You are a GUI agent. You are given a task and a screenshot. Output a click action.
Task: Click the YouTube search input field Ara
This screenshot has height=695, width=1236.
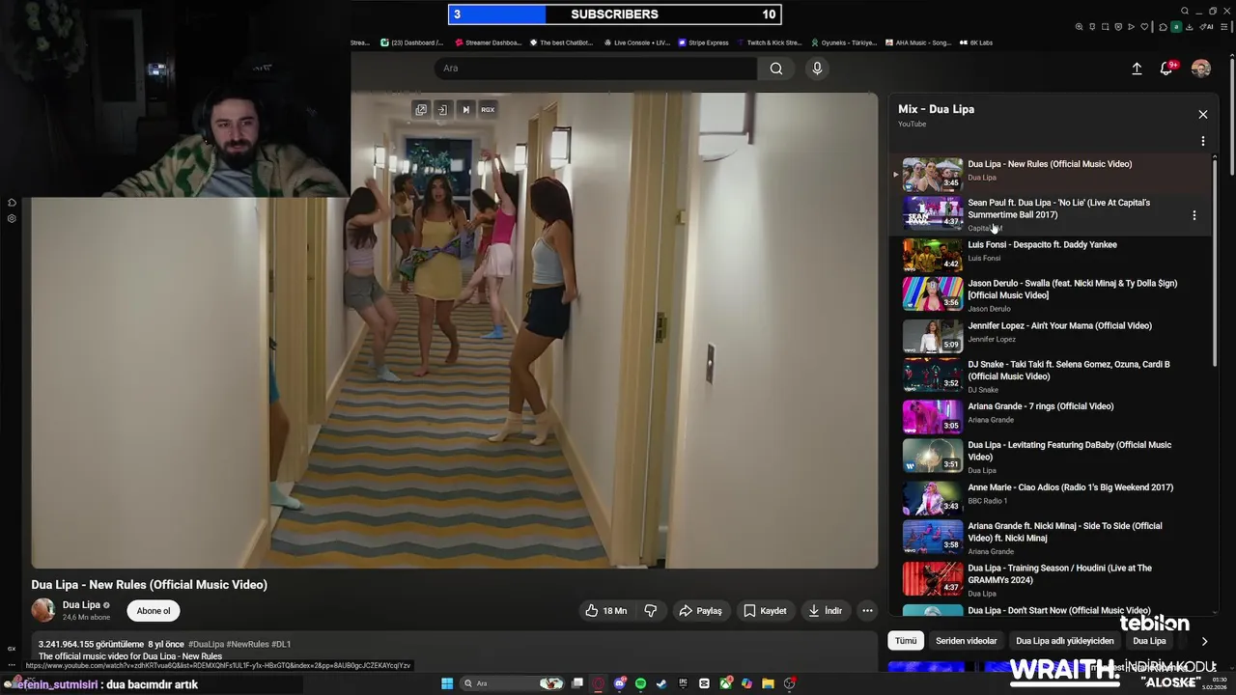click(x=596, y=69)
